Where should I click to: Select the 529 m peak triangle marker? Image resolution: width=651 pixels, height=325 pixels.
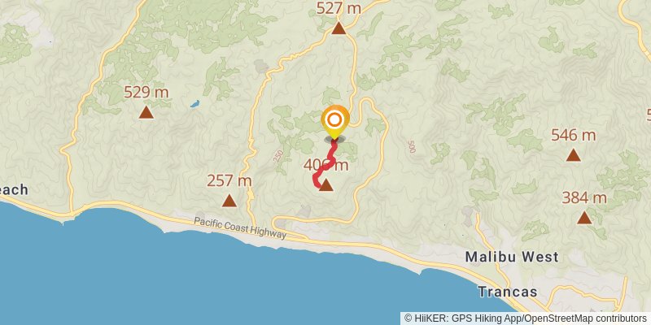coord(146,112)
